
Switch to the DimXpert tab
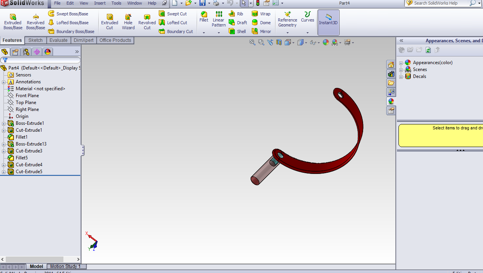(x=83, y=40)
